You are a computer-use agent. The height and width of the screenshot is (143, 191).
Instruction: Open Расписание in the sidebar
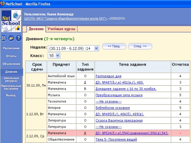(11, 48)
